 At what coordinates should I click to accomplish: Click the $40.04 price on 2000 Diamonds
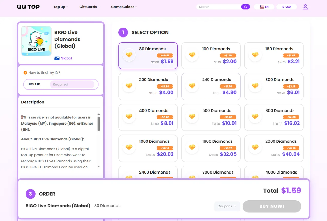(x=291, y=154)
